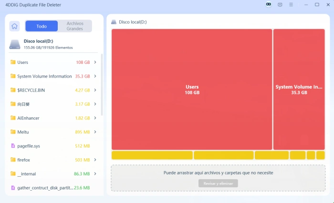The height and width of the screenshot is (203, 334).
Task: Click the first yellow treemap bar
Action: pos(152,155)
